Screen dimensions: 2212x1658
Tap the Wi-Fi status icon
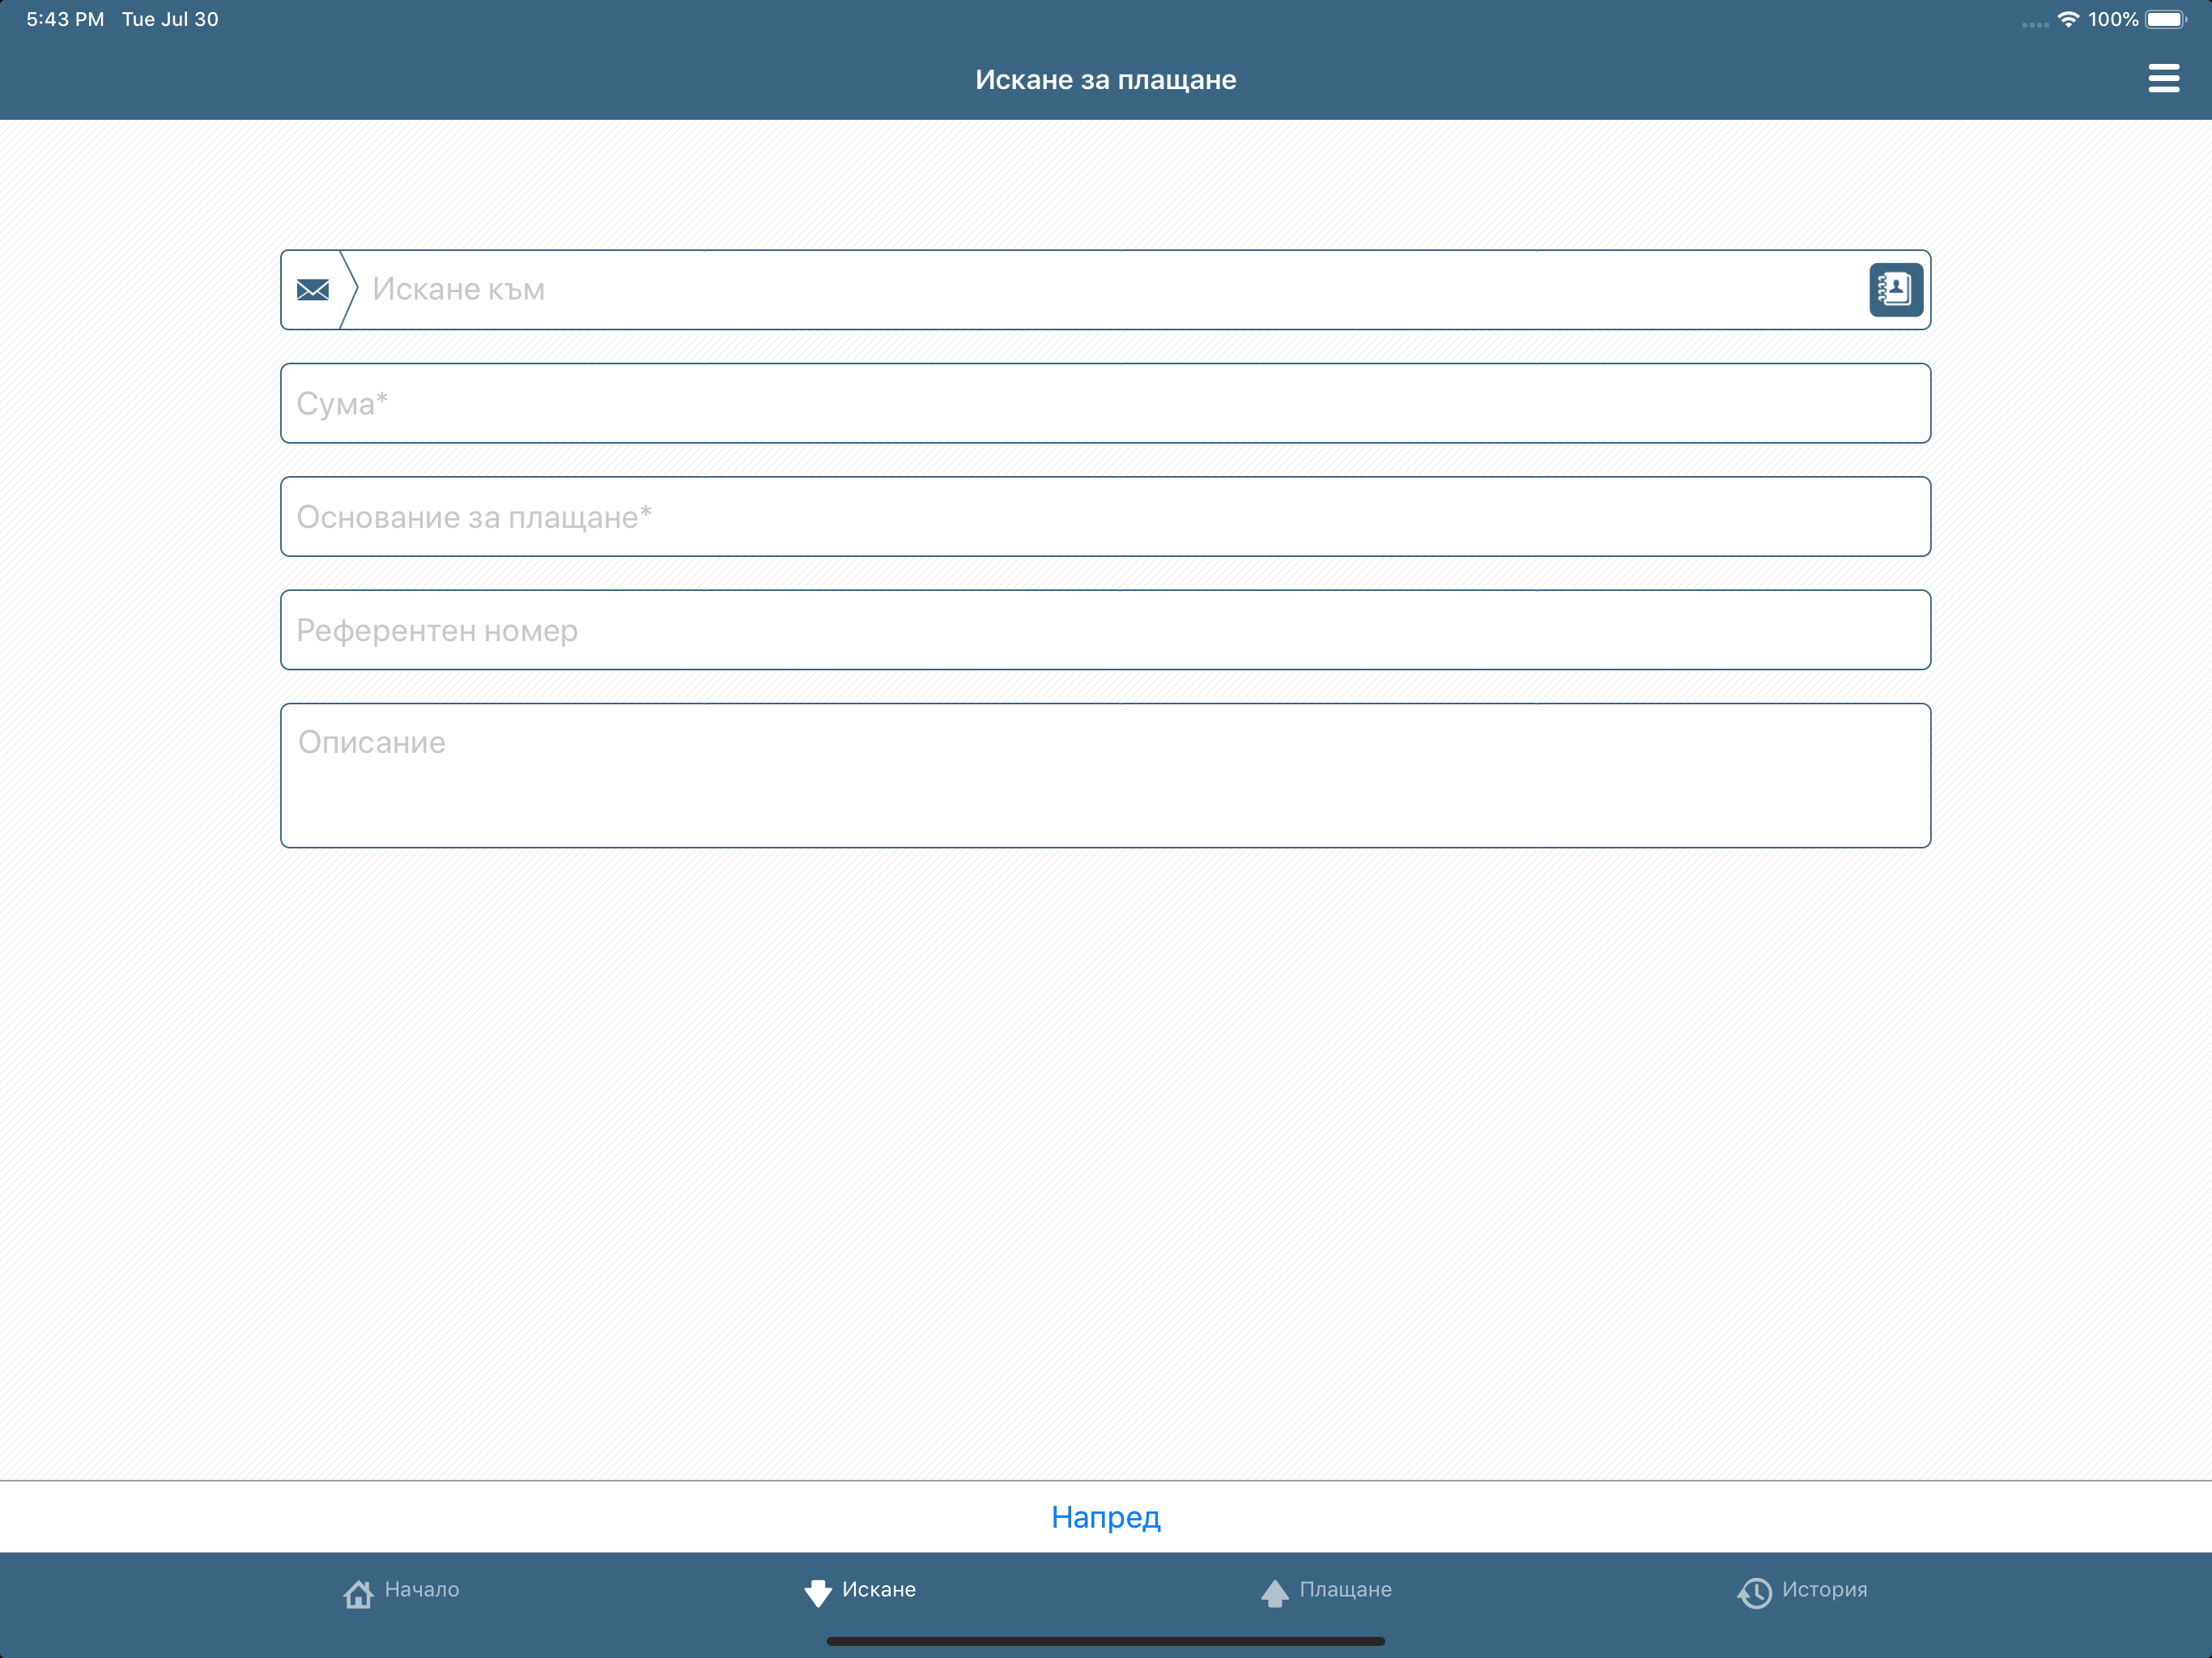pyautogui.click(x=2068, y=19)
